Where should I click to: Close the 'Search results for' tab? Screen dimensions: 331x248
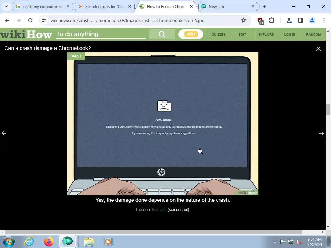pos(130,6)
